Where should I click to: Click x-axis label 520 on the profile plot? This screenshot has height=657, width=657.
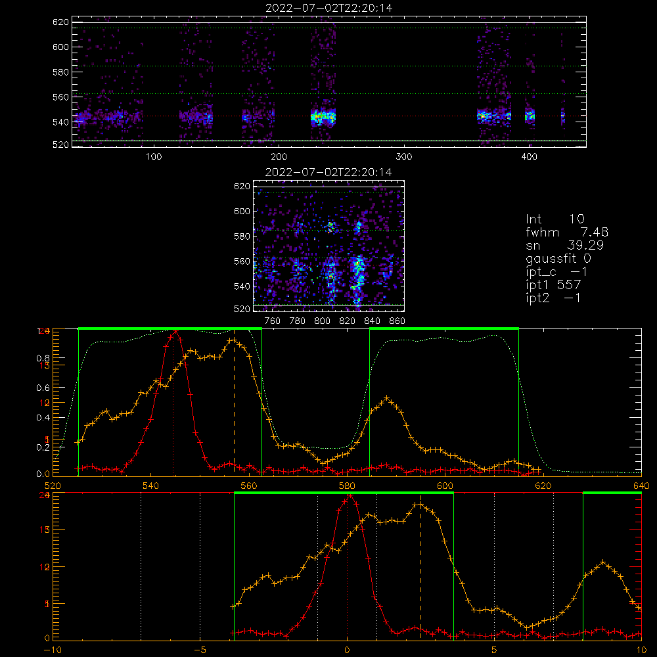click(53, 486)
